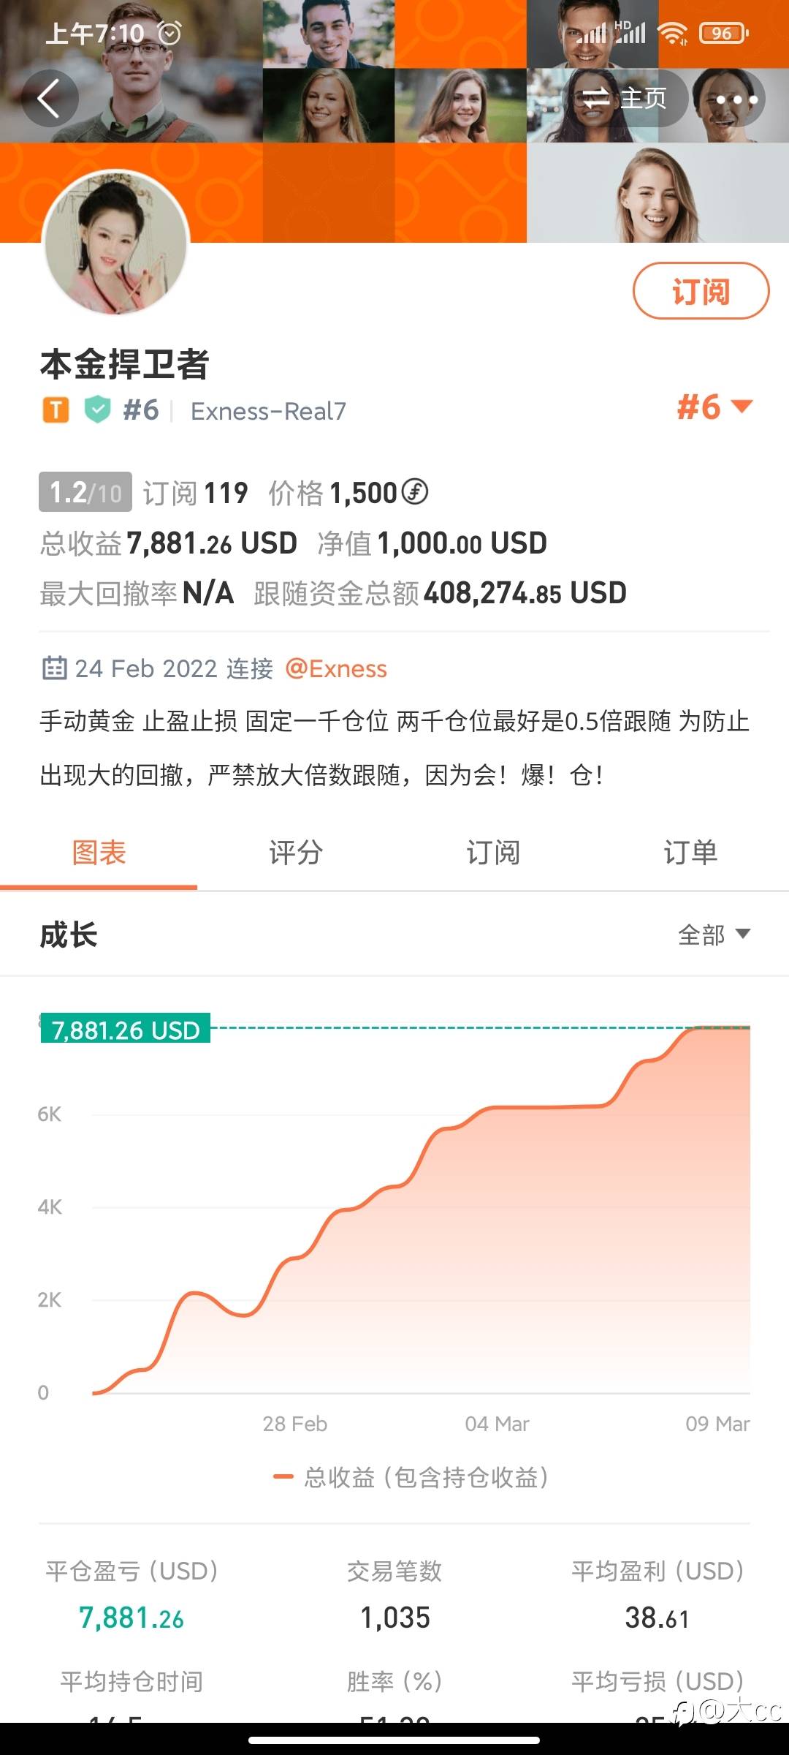Viewport: 789px width, 1755px height.
Task: Tap the 7,881.26 USD chart value marker
Action: [126, 1030]
